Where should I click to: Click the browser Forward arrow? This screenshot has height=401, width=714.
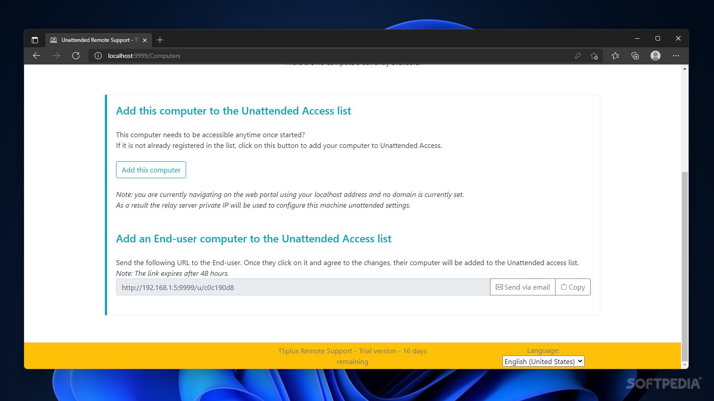[56, 56]
